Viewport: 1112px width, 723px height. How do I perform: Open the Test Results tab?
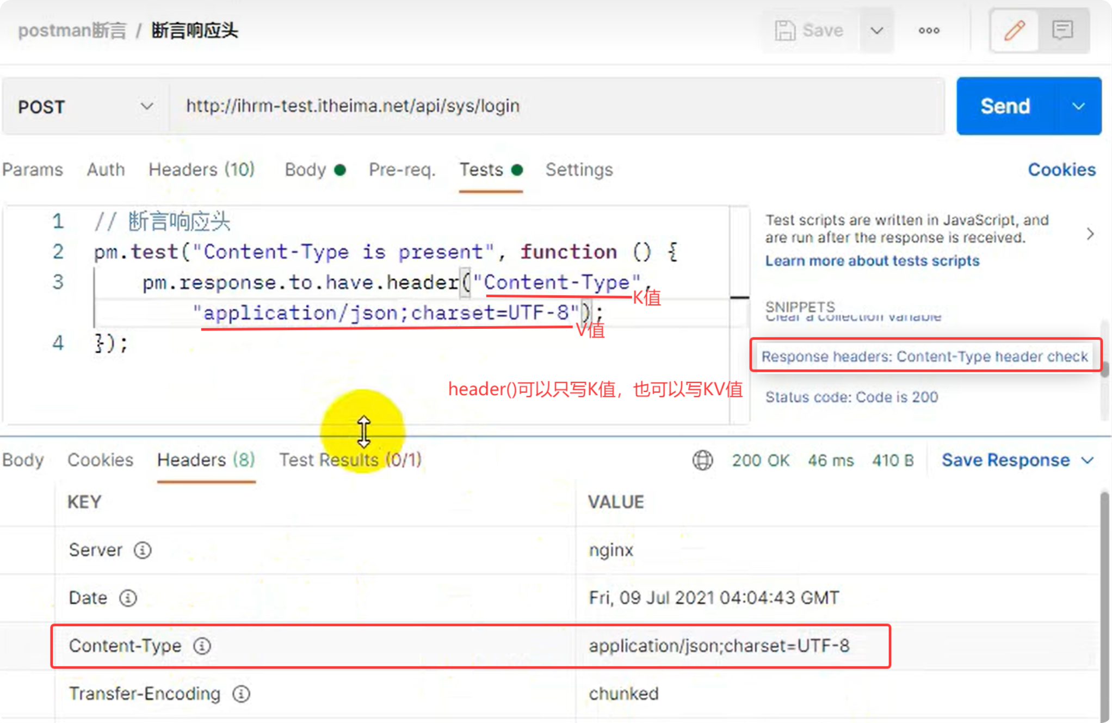point(350,460)
